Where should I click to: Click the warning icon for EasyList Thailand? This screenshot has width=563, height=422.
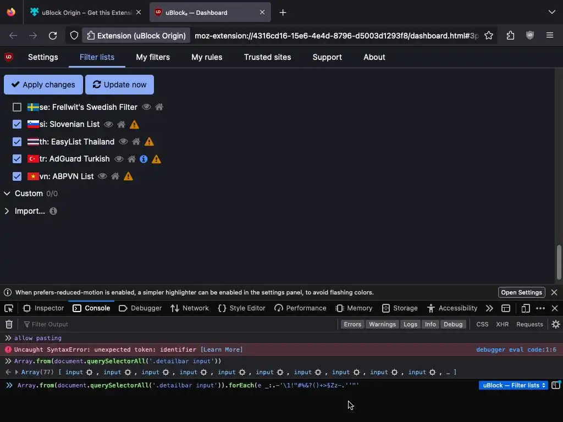click(x=149, y=141)
